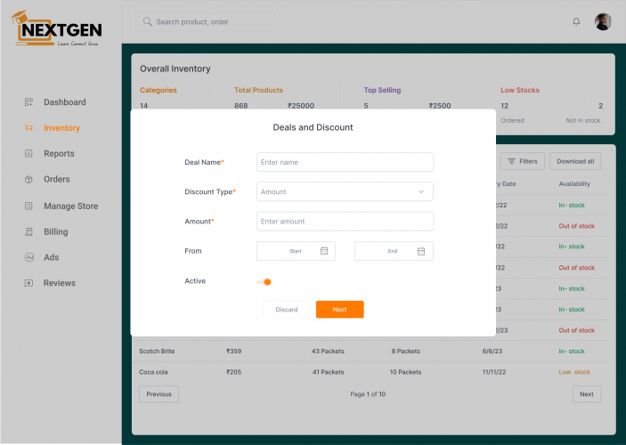Click the 6/6/23 date cell
Screen dimensions: 626x445
[x=492, y=352]
